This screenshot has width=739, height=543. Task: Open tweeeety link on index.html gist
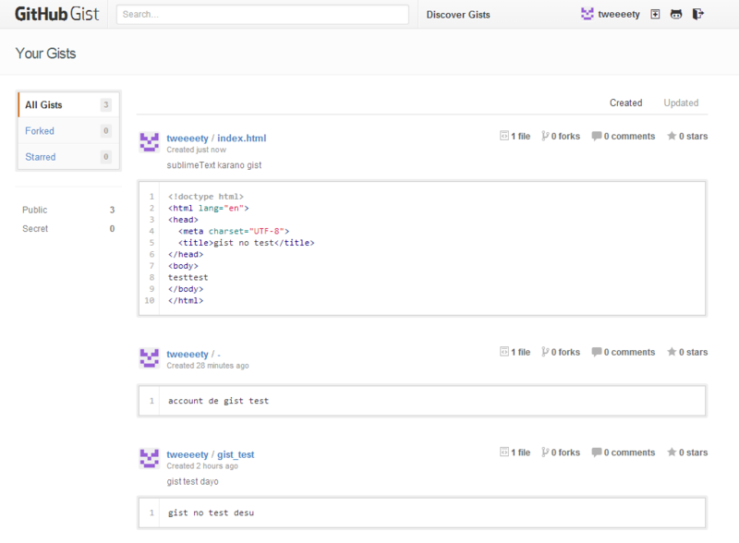point(188,139)
